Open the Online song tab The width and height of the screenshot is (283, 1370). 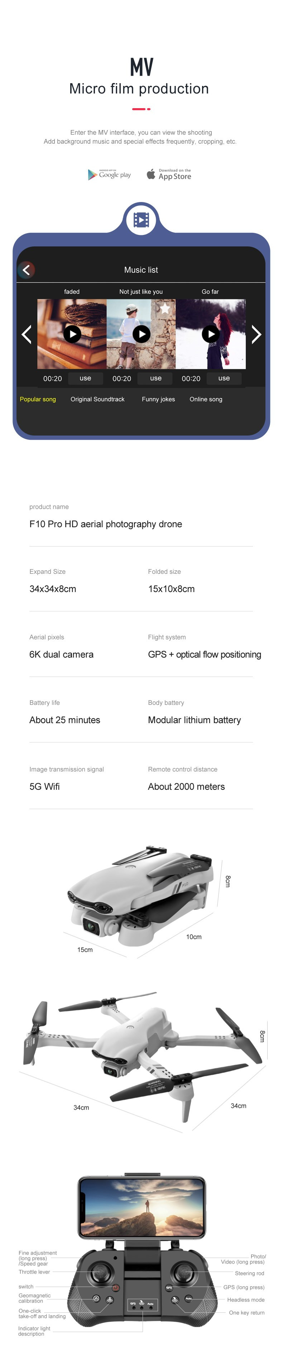click(x=206, y=399)
